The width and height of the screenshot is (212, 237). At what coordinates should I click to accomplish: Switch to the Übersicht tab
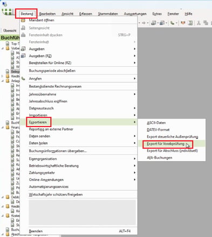click(x=10, y=31)
